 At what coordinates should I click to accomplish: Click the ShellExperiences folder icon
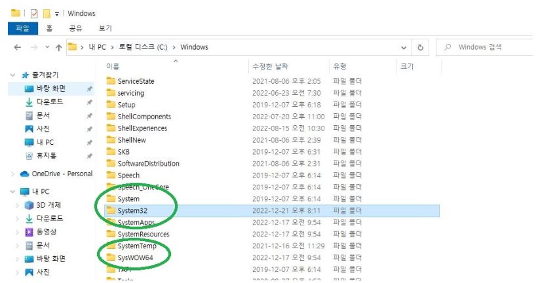coord(111,128)
